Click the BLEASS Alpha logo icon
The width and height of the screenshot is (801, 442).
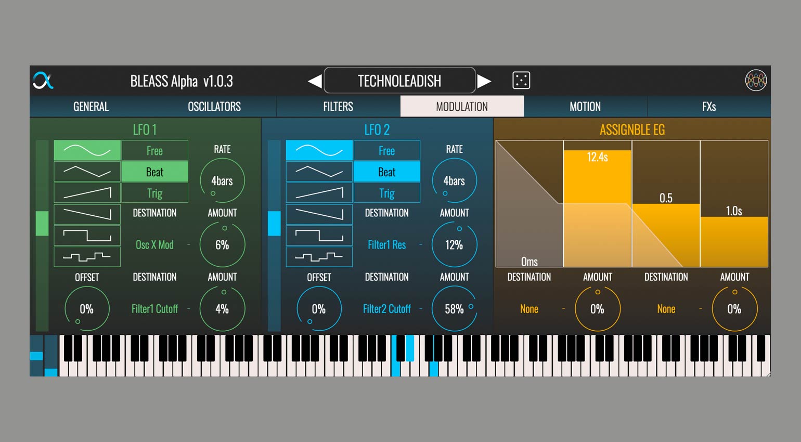click(x=43, y=81)
